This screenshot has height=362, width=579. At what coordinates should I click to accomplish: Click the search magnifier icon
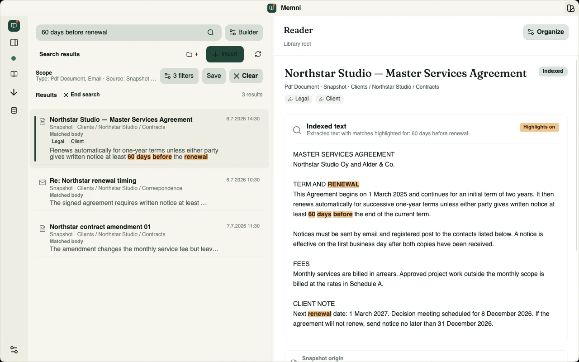pyautogui.click(x=211, y=33)
